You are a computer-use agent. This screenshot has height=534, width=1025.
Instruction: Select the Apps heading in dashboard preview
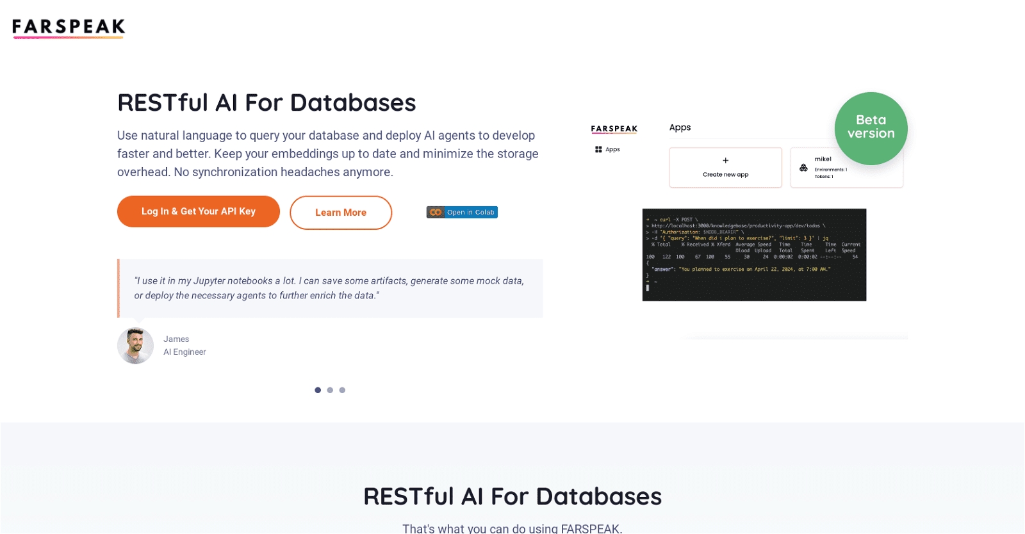tap(680, 127)
